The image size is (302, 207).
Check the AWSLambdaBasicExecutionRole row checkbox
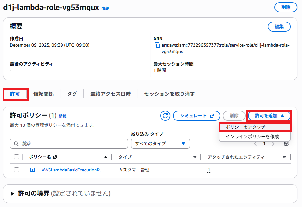click(16, 170)
